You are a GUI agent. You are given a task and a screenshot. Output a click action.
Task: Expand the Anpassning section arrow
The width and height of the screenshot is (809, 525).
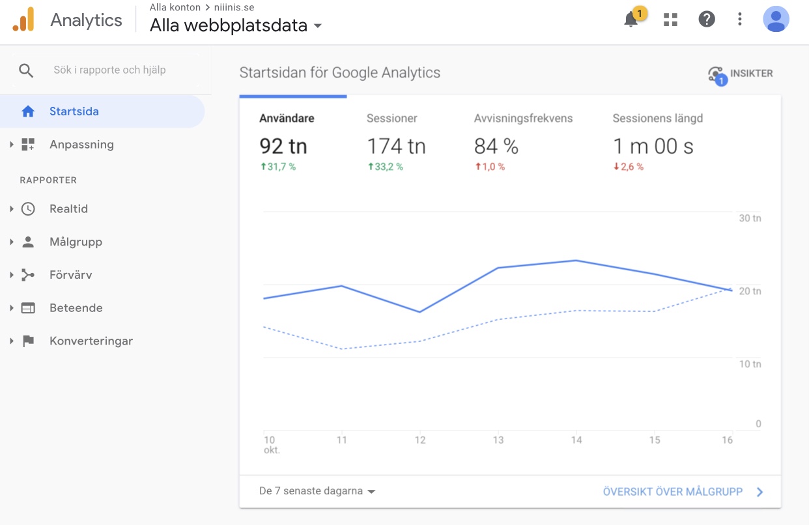coord(12,145)
